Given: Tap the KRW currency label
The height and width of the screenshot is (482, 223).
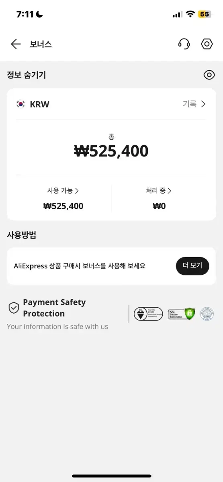Looking at the screenshot, I should 39,104.
